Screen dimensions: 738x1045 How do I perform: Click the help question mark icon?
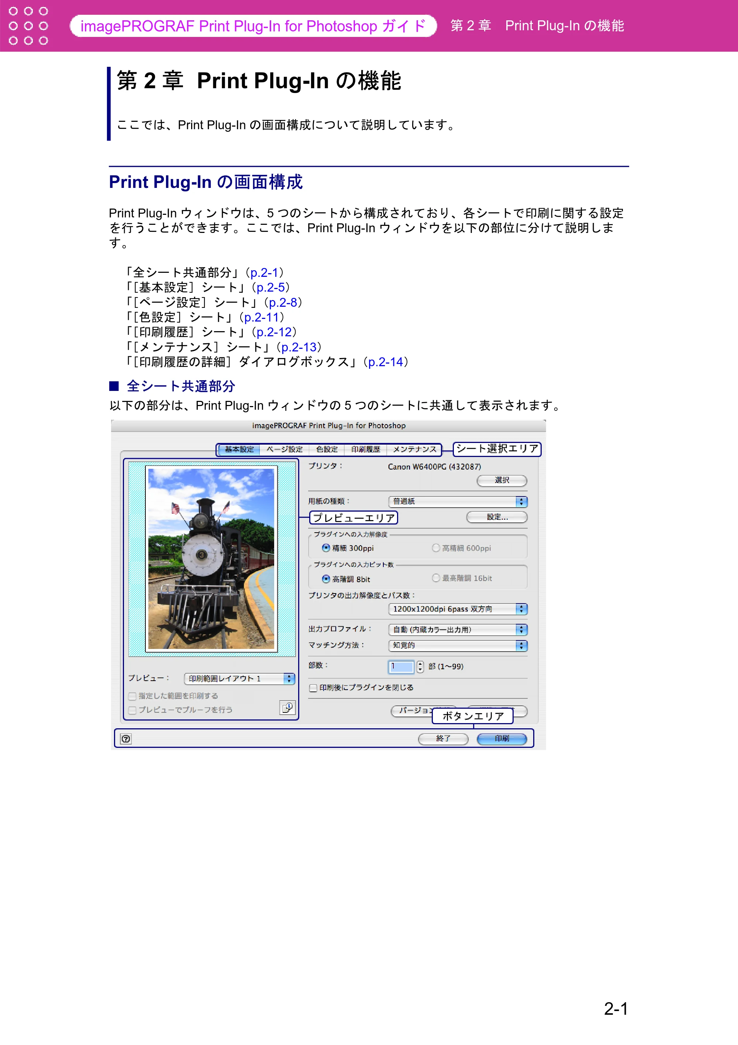tap(126, 739)
